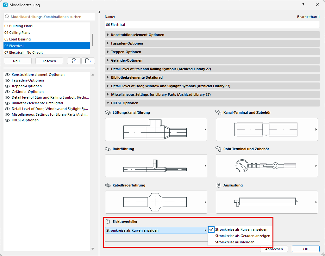Click the export combination icon button
325x256 pixels.
point(88,61)
